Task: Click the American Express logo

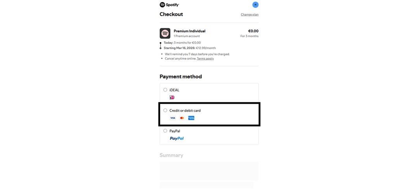Action: [x=191, y=118]
